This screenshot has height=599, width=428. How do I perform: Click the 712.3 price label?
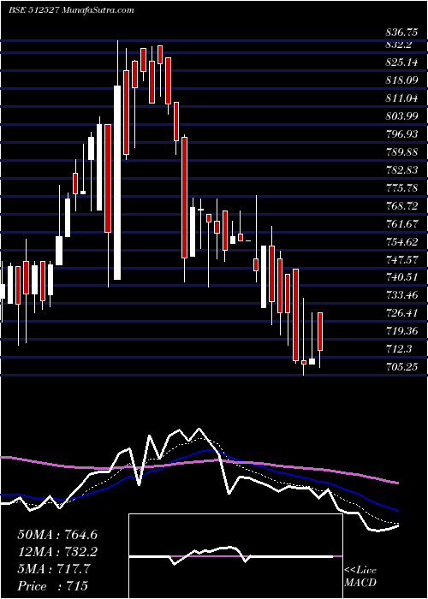pyautogui.click(x=401, y=349)
